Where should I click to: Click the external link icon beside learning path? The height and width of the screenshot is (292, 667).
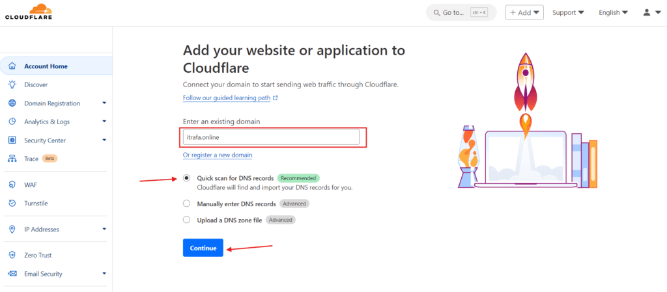click(276, 98)
